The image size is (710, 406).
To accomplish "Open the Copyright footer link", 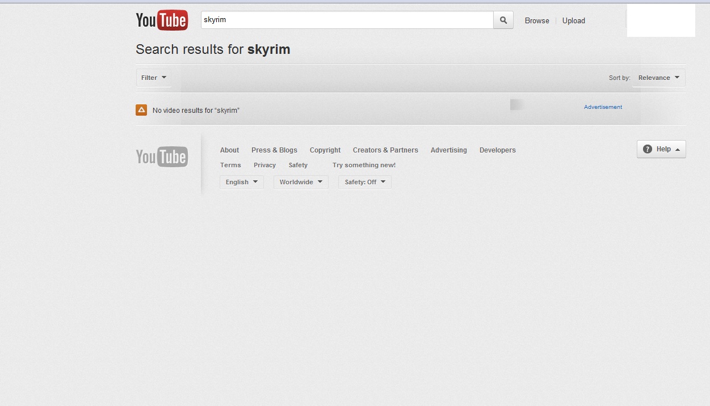I will 325,150.
